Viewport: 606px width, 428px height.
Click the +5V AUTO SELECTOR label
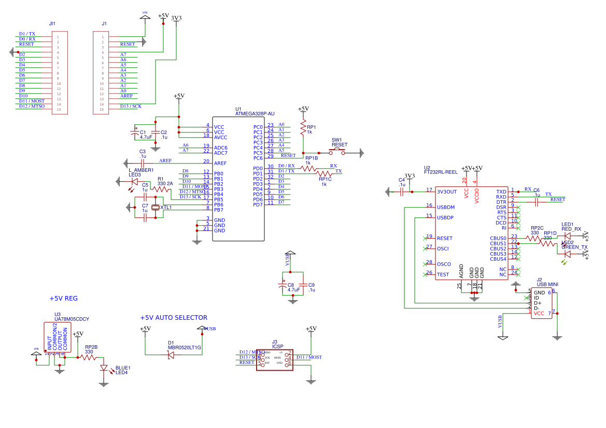[x=173, y=317]
